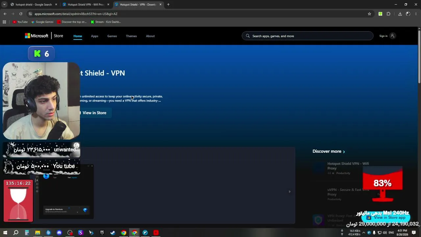Open the Chrome three-dot menu
Viewport: 421px width, 237px height.
[x=416, y=14]
